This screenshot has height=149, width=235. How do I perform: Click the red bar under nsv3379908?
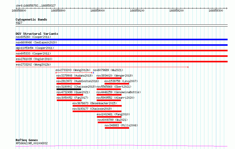click(69, 78)
